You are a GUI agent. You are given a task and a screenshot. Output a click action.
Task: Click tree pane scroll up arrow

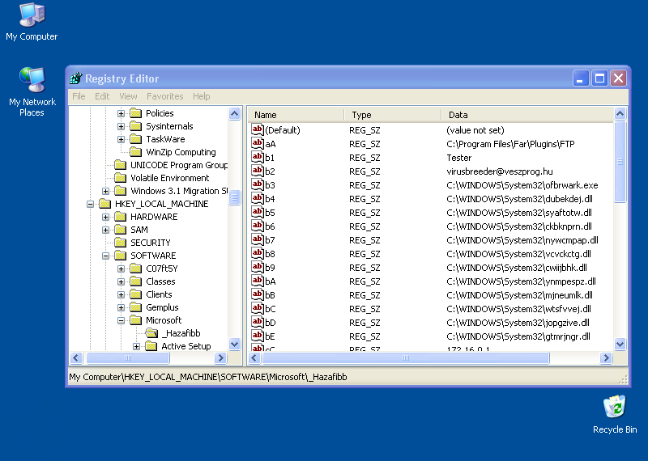pos(235,113)
